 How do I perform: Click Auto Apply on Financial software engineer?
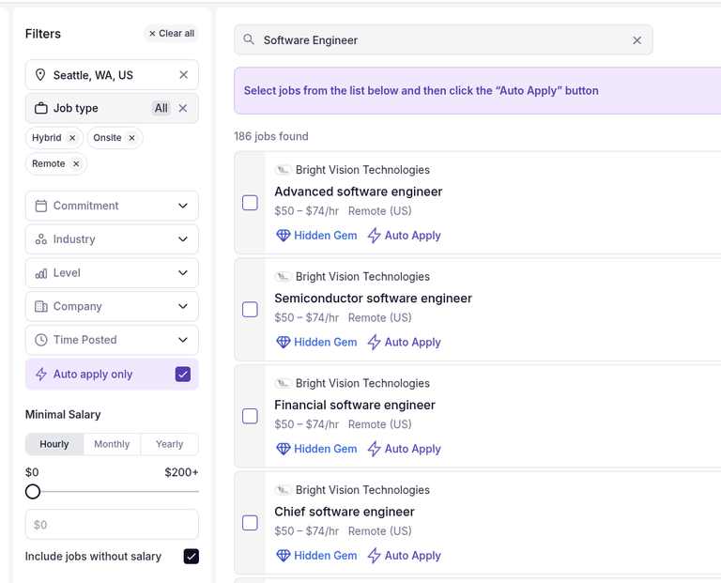405,449
